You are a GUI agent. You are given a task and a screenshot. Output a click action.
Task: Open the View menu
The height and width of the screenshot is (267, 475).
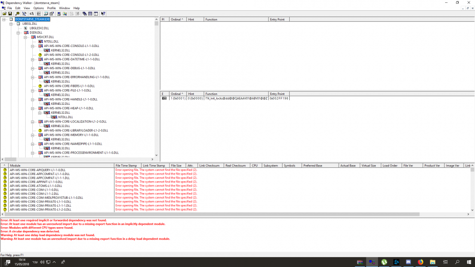[x=27, y=8]
